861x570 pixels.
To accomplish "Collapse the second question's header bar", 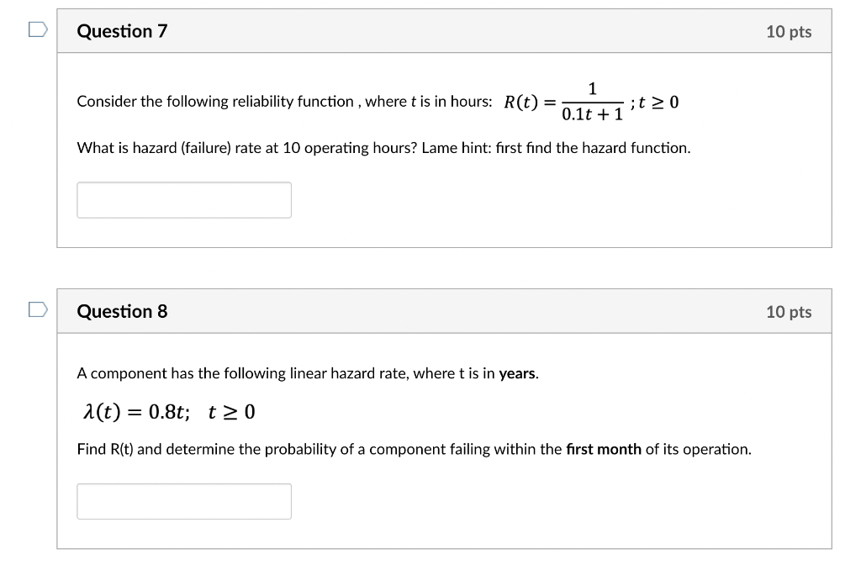I will pyautogui.click(x=444, y=311).
